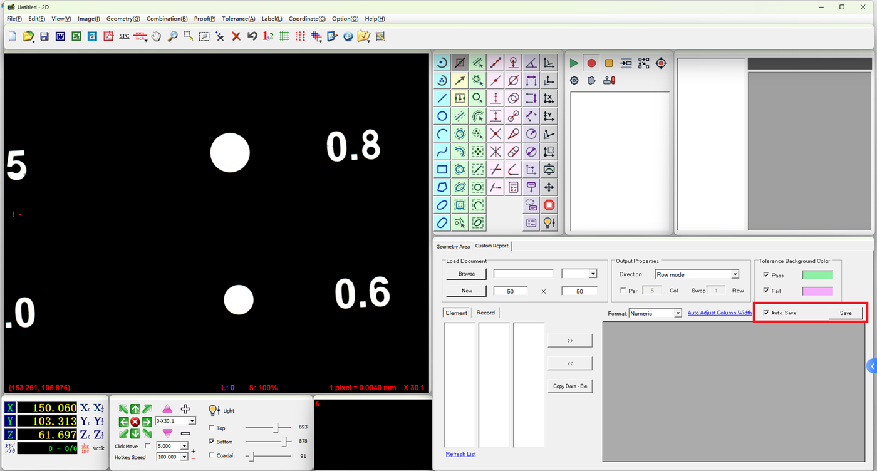This screenshot has height=471, width=877.
Task: Click the orange Stop program button
Action: click(609, 63)
